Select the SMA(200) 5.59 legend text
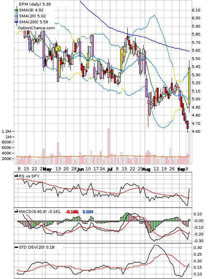This screenshot has width=208, height=279. point(34,22)
